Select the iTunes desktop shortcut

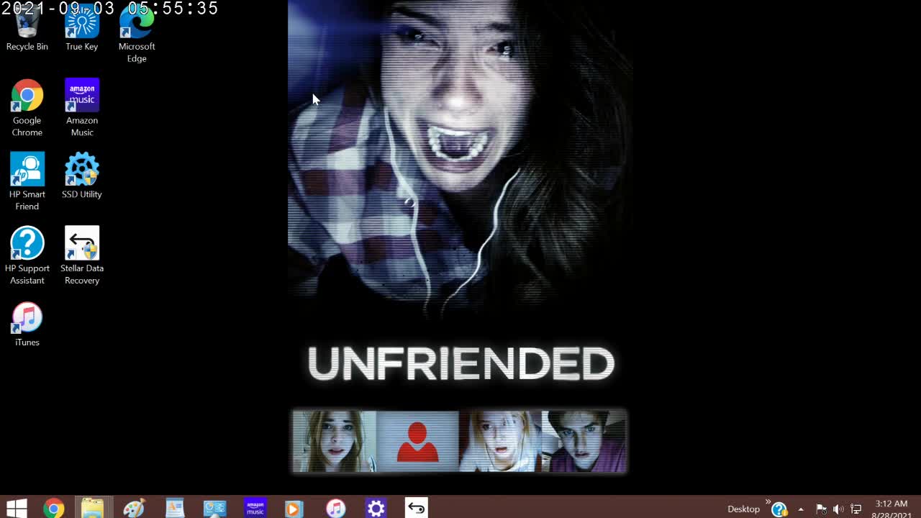point(27,324)
